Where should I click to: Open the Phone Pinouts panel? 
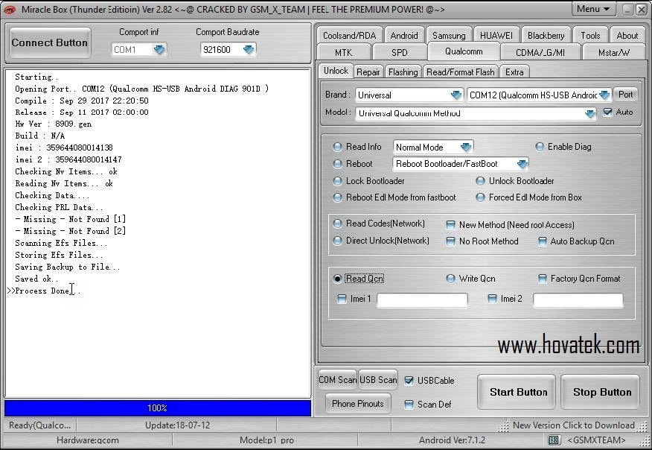pos(358,404)
